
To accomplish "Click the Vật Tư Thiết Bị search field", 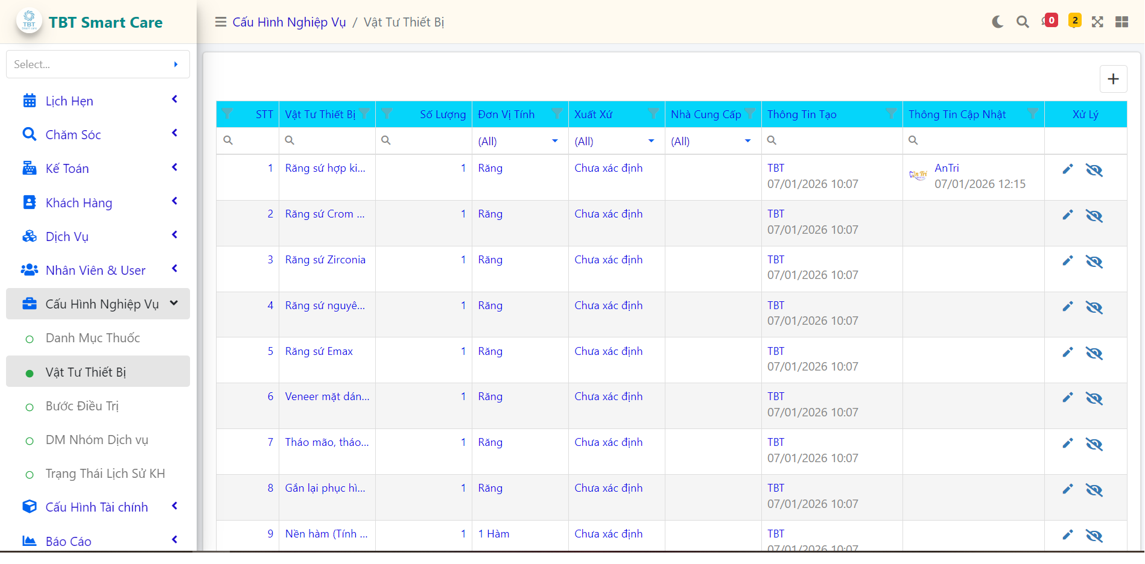I will point(327,140).
